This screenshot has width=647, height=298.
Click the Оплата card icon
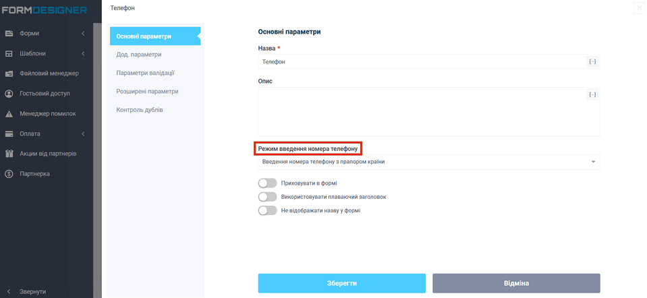click(x=9, y=133)
